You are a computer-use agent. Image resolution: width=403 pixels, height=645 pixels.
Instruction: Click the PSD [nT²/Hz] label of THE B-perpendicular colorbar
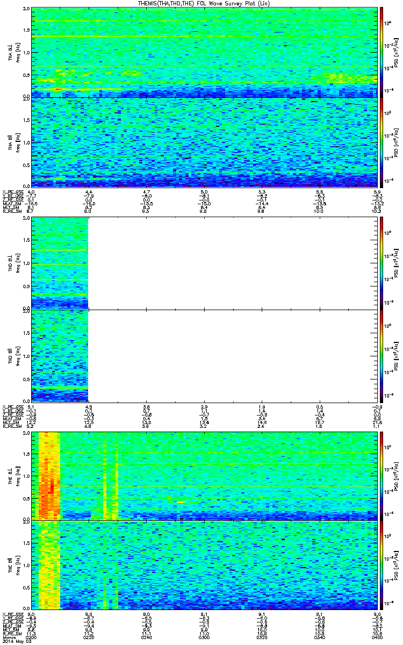pos(396,476)
